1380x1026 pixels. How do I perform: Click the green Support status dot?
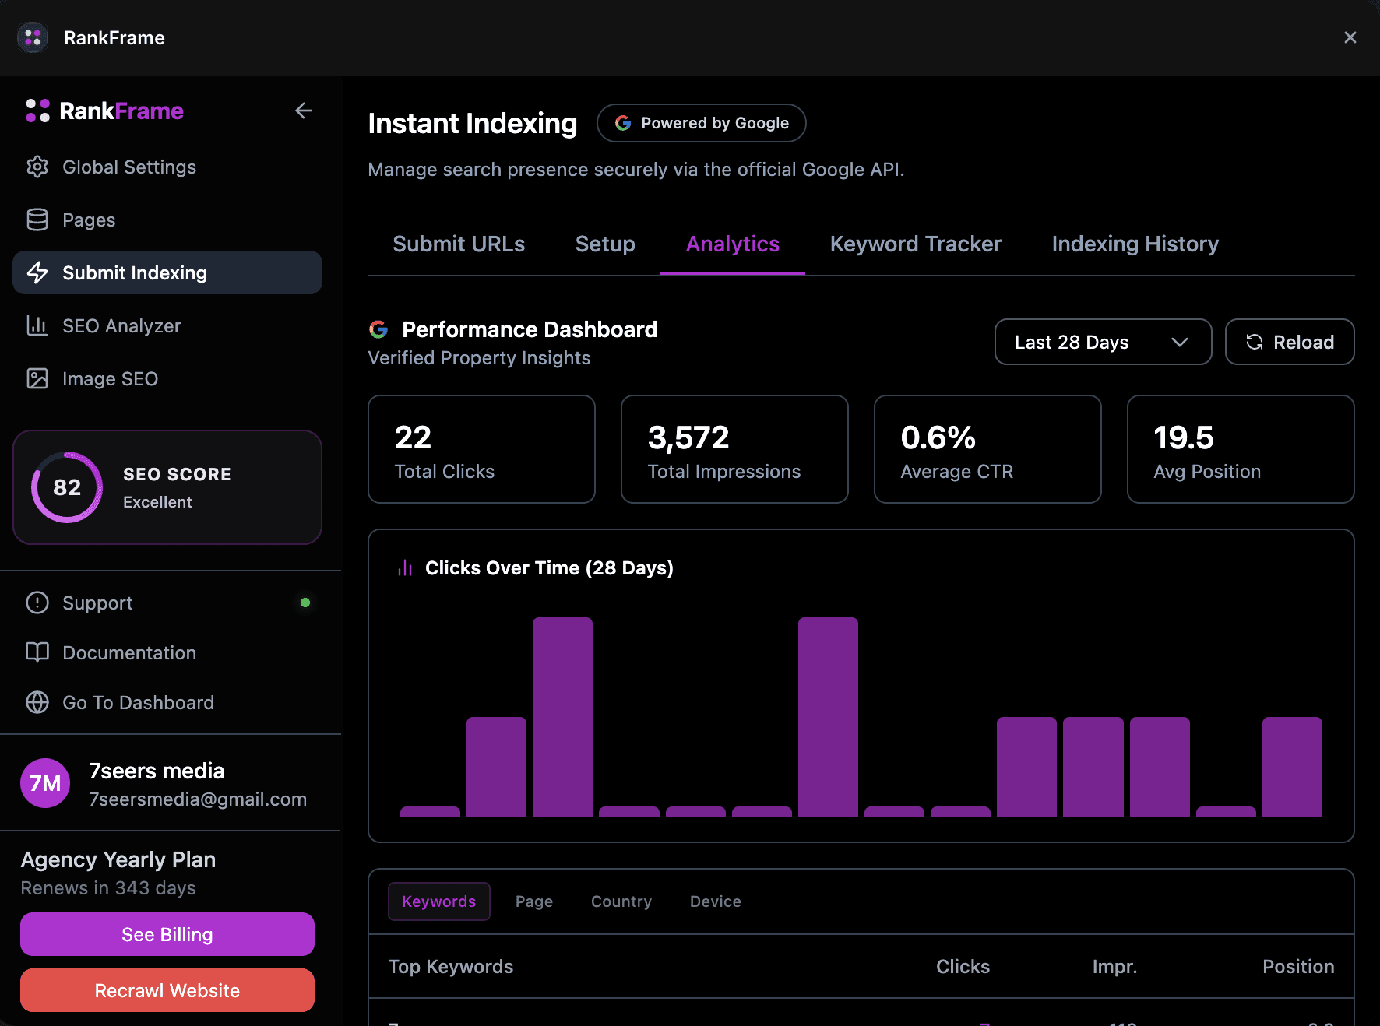coord(305,603)
